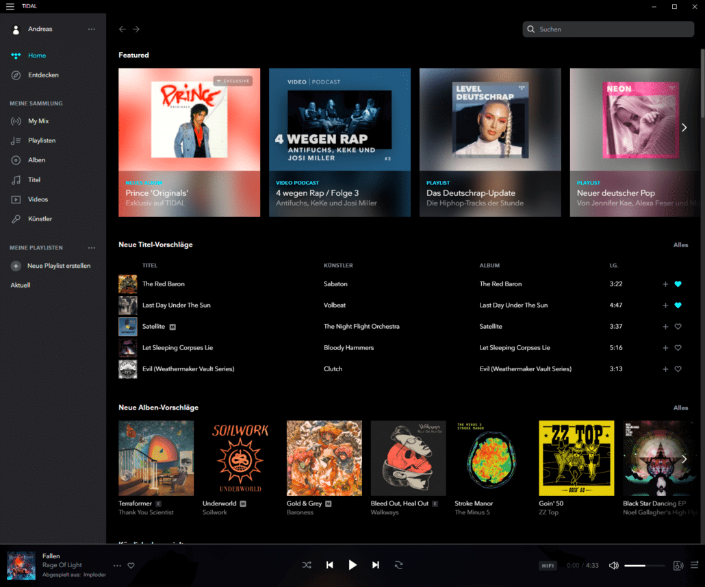Toggle the HIFI quality badge
Screen dimensions: 705x587
(x=548, y=566)
